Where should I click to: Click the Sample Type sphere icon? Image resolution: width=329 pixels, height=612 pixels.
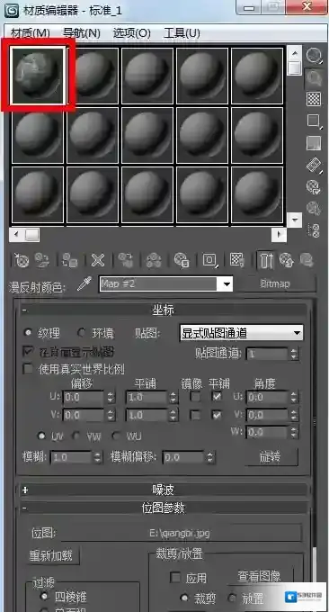tap(314, 56)
